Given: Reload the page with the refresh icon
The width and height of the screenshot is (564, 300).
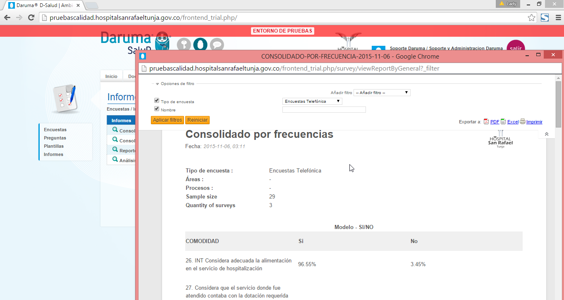Looking at the screenshot, I should tap(31, 18).
